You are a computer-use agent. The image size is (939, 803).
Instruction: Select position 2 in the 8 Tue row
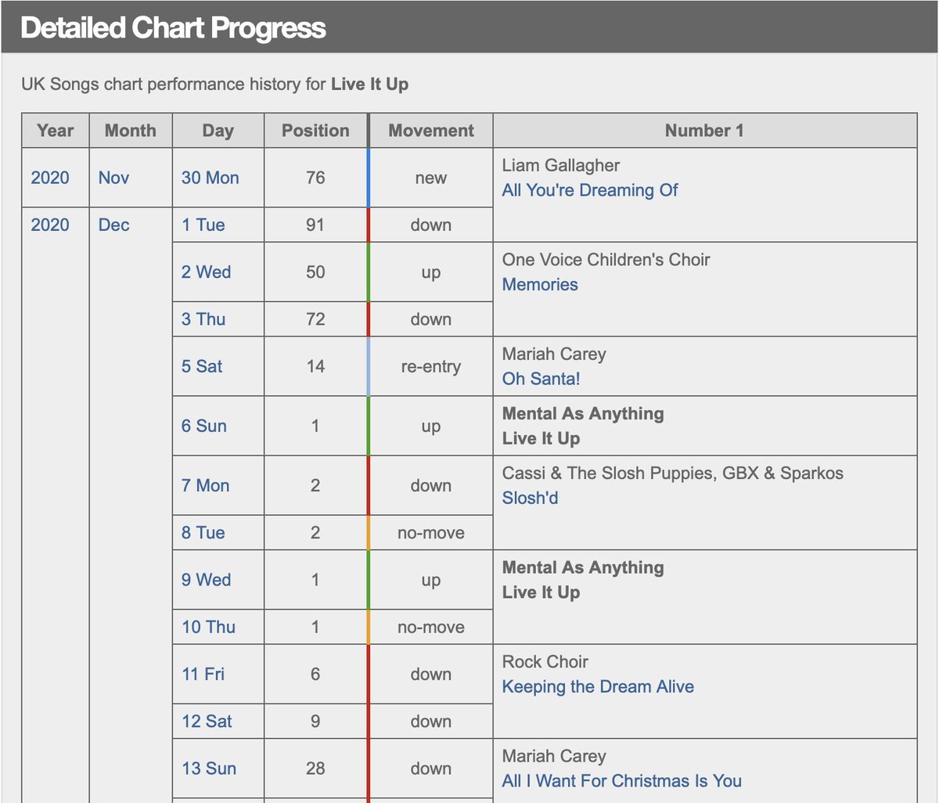pos(315,533)
